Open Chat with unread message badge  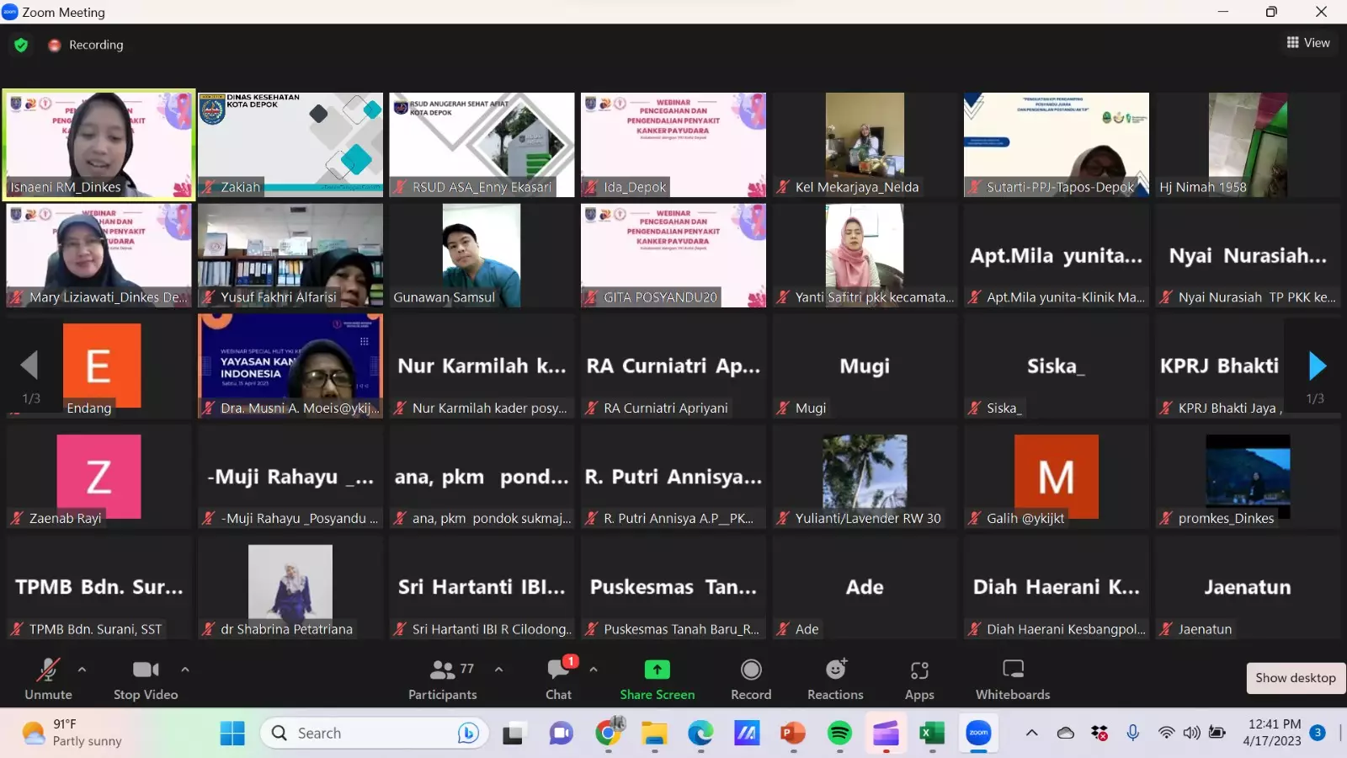558,678
